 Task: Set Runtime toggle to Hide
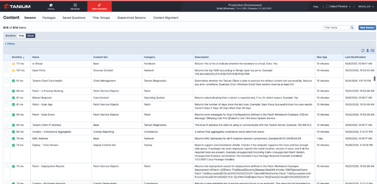coord(21,36)
